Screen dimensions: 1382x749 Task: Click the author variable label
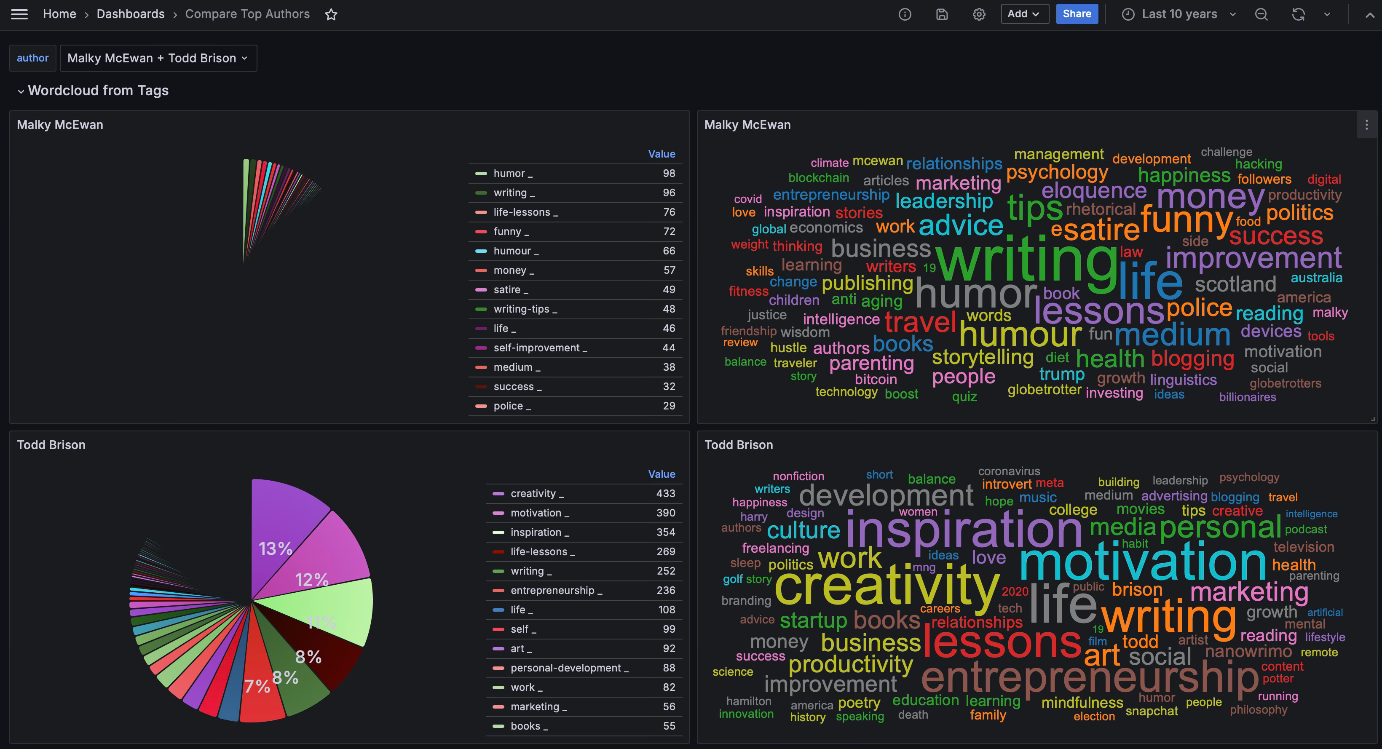(x=33, y=58)
